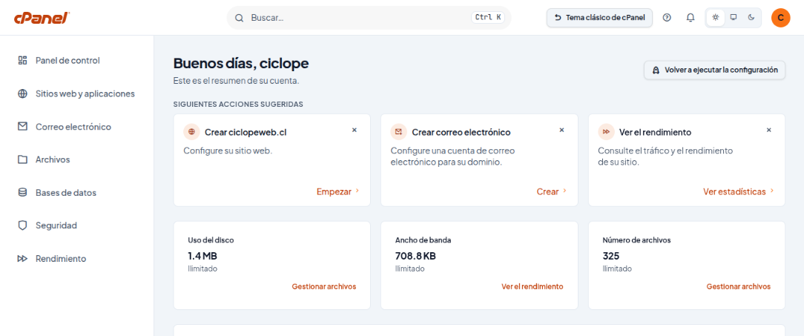Open the user avatar C menu
The image size is (804, 336).
click(780, 18)
